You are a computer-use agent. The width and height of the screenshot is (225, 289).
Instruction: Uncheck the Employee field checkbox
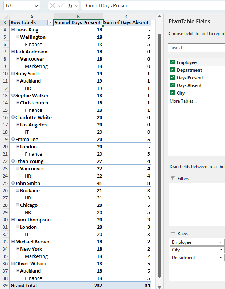pos(172,62)
